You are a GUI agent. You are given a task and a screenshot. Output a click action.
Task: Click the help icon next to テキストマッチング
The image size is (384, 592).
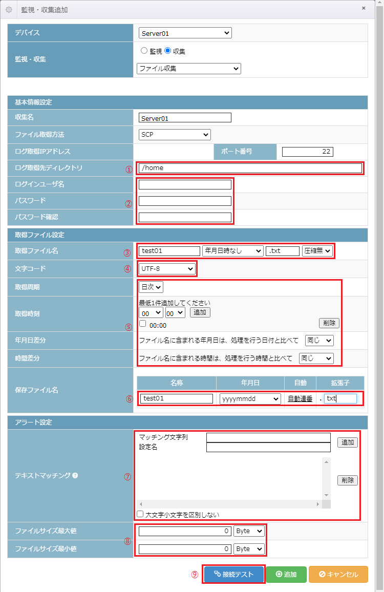[x=75, y=475]
